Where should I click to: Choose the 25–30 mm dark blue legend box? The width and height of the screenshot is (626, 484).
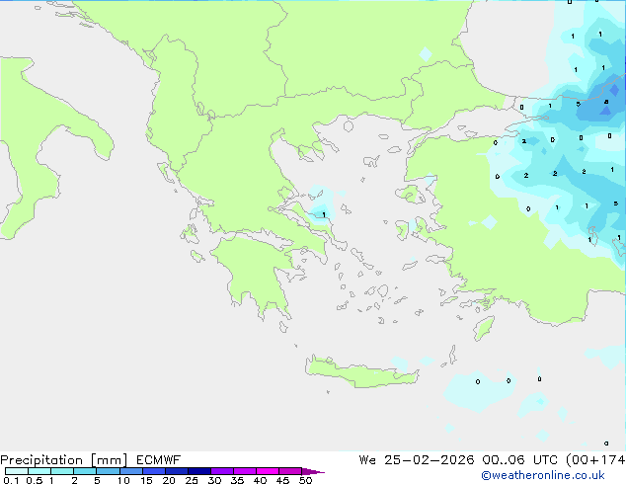pos(199,471)
